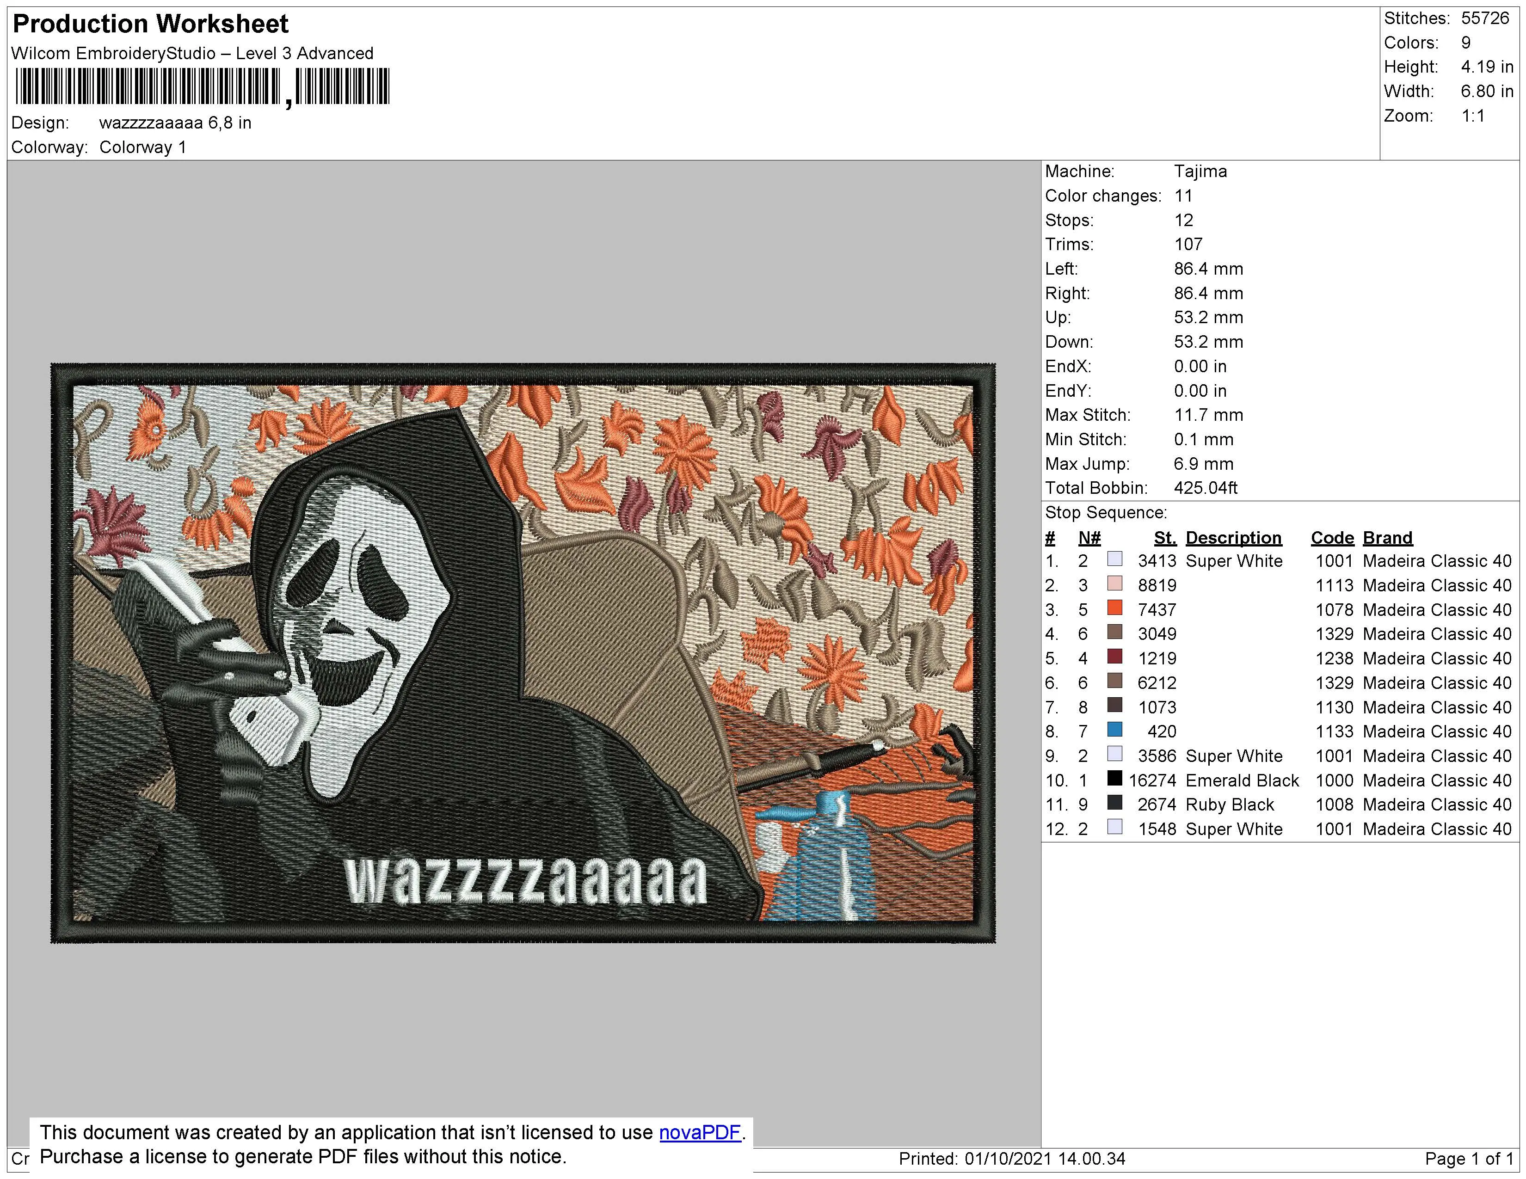Click the height value '4.19 in'
The image size is (1526, 1179).
(x=1487, y=67)
